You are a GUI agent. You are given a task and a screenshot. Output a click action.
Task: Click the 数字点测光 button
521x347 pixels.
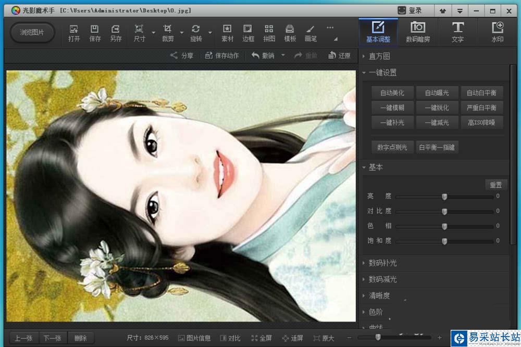click(x=392, y=147)
